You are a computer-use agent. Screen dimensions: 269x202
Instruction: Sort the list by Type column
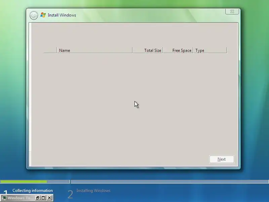(x=210, y=50)
